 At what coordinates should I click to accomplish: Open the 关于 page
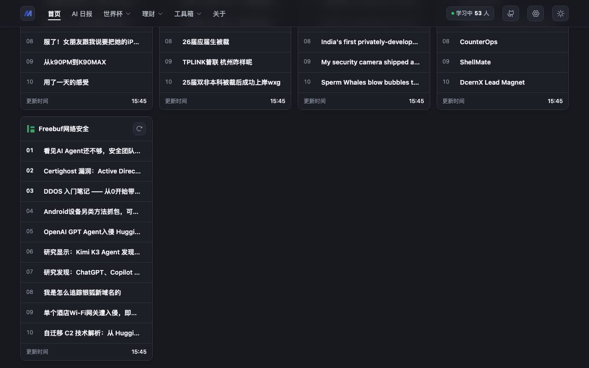219,14
